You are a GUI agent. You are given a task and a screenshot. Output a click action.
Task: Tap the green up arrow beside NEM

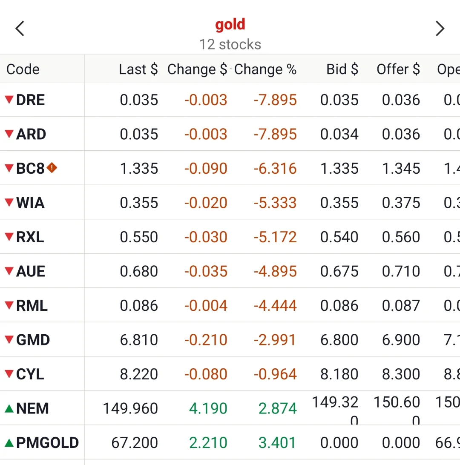pos(9,408)
